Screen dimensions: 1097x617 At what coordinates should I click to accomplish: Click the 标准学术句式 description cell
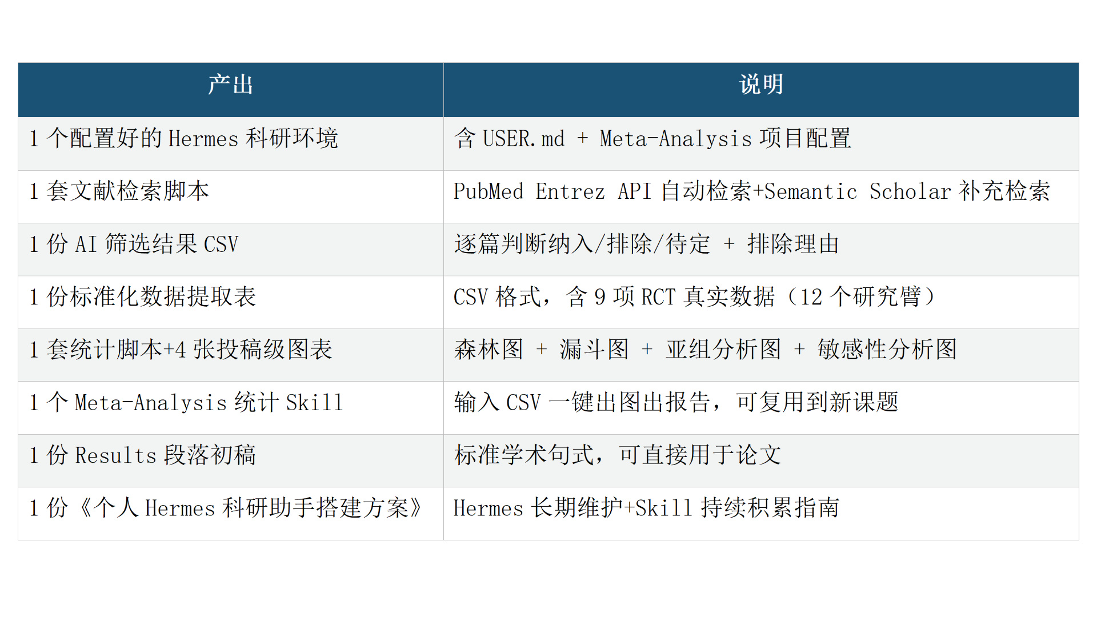tap(617, 455)
